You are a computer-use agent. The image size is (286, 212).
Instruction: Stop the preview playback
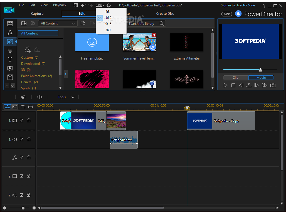point(233,85)
